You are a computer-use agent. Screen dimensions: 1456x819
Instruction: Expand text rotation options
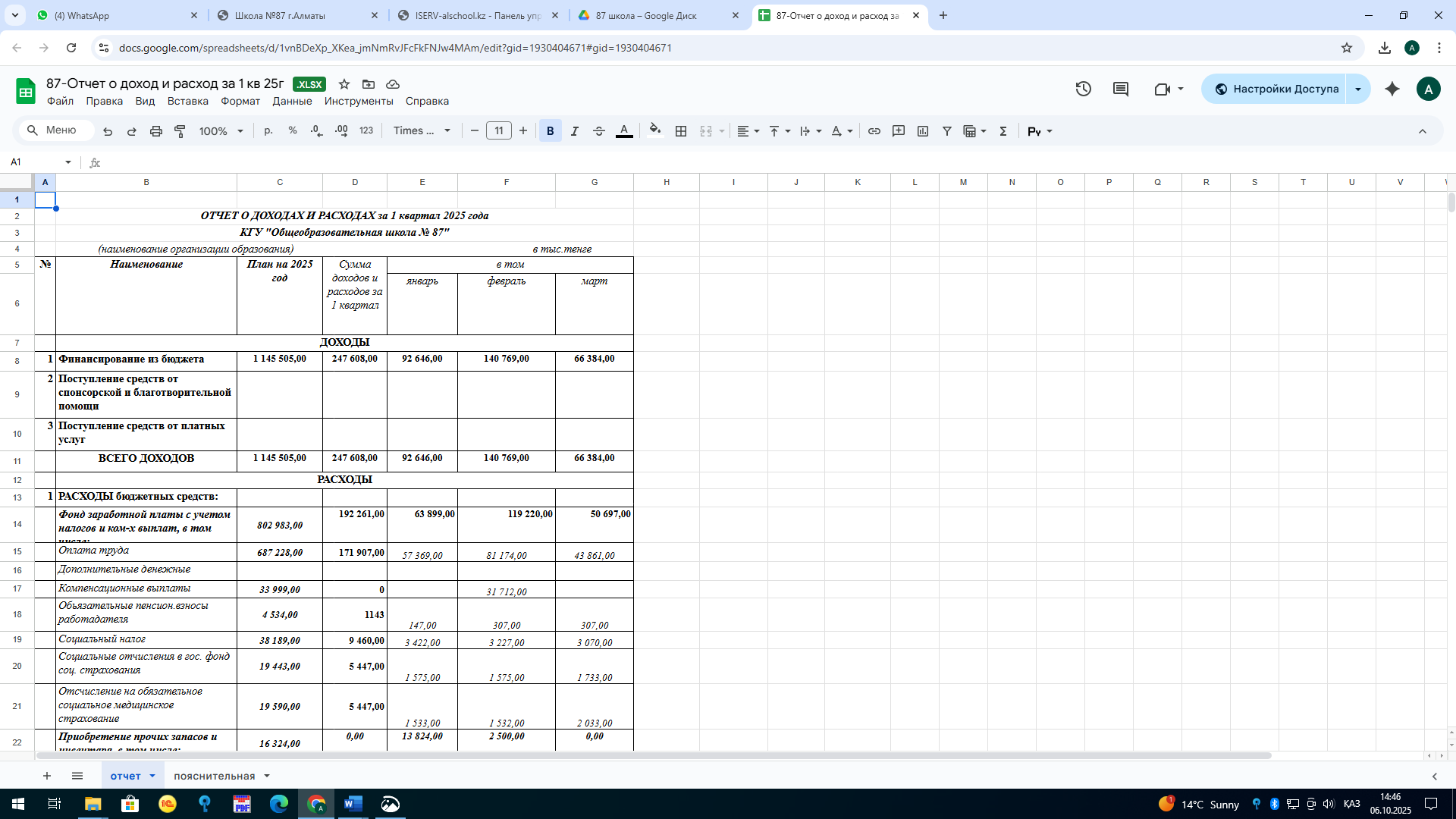coord(842,131)
